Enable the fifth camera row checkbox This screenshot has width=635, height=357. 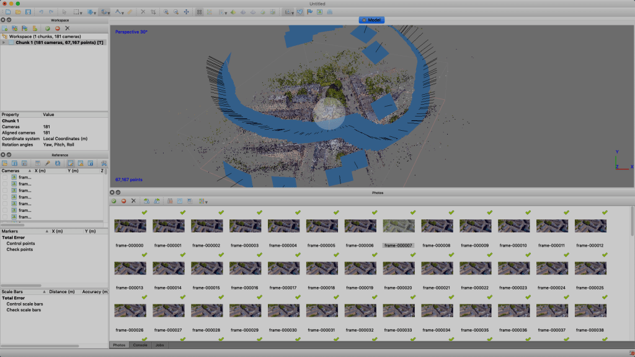(x=5, y=204)
